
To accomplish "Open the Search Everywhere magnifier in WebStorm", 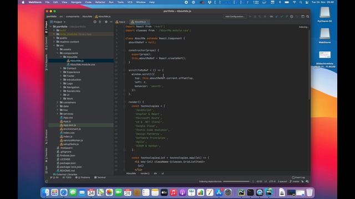I will coord(308,17).
